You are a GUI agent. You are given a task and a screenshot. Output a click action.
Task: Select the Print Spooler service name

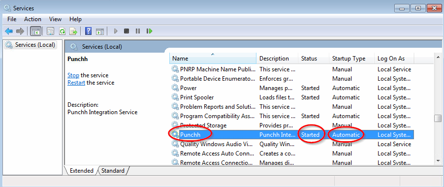197,97
